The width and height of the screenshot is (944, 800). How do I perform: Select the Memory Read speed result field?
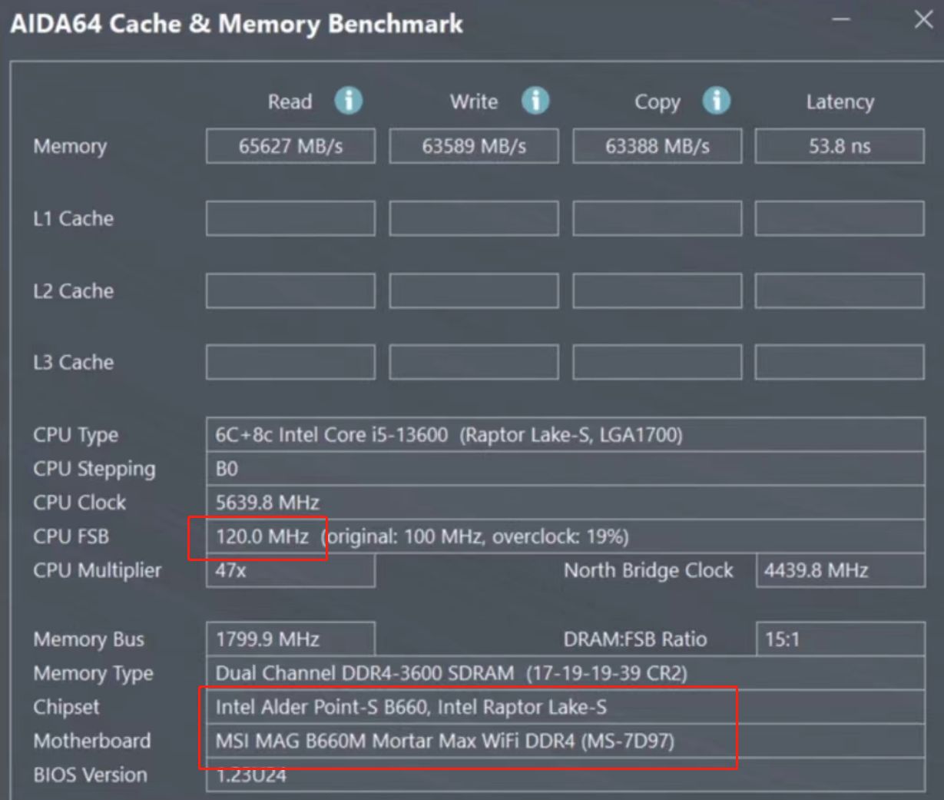click(x=290, y=146)
